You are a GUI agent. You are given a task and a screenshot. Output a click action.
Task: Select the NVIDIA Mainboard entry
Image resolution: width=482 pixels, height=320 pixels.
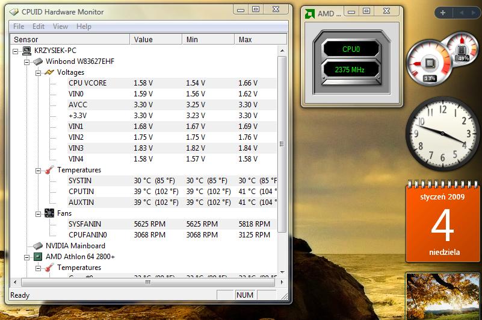pyautogui.click(x=75, y=246)
